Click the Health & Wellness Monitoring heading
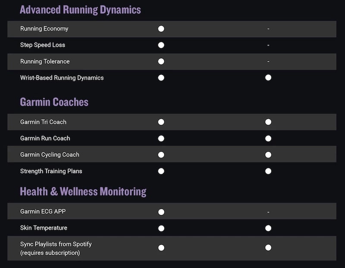Image resolution: width=345 pixels, height=268 pixels. (x=83, y=191)
